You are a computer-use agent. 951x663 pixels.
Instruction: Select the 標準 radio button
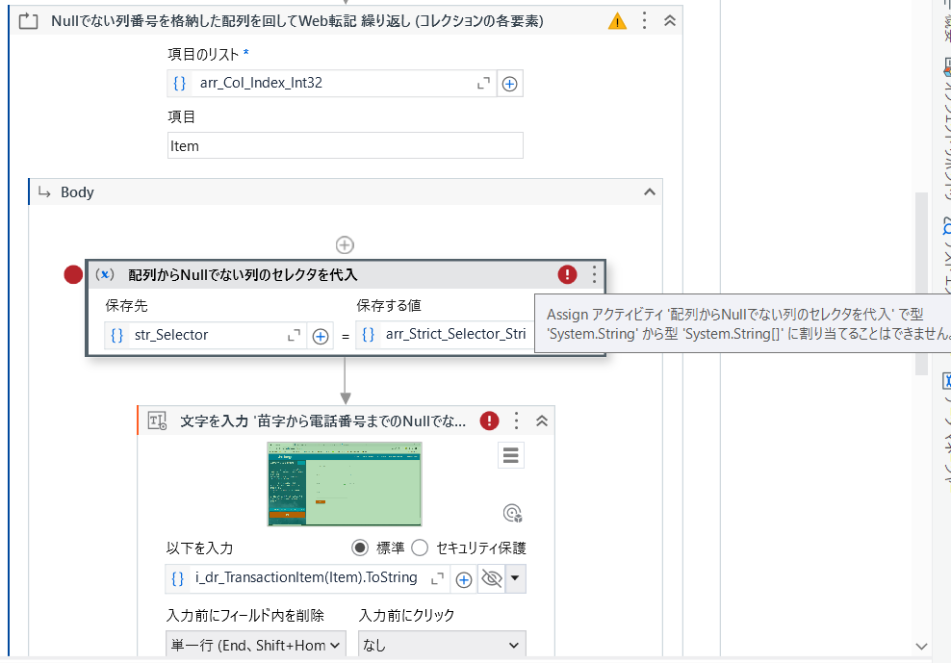(x=360, y=548)
